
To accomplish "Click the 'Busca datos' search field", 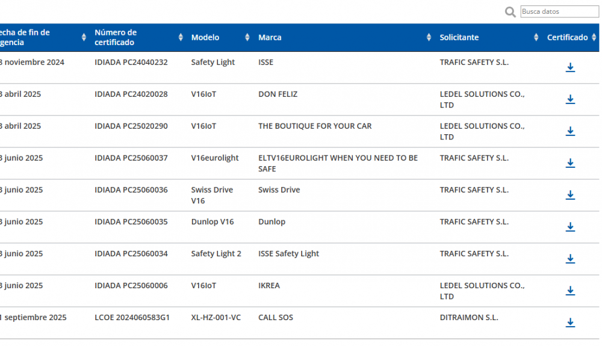I will pyautogui.click(x=559, y=11).
